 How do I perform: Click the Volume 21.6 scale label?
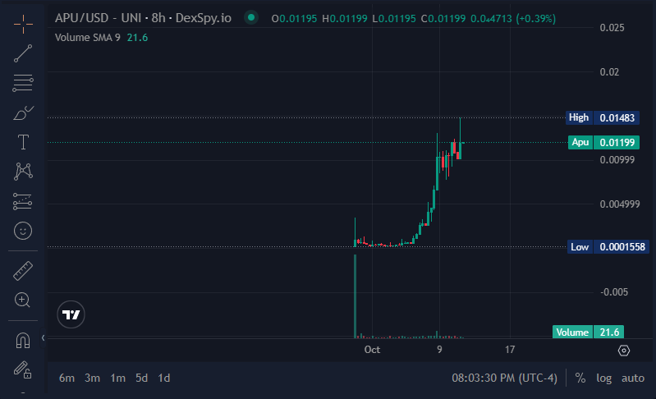(x=588, y=332)
